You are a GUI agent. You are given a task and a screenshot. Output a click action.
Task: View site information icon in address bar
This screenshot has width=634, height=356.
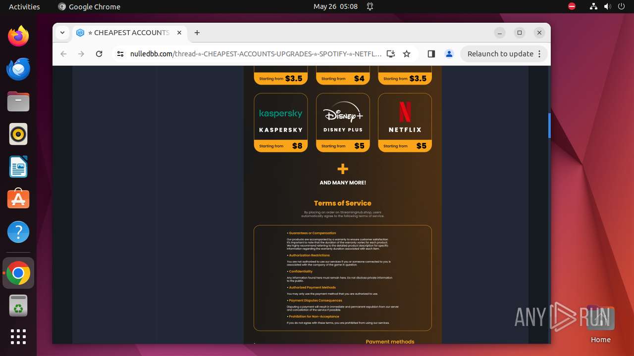tap(120, 54)
